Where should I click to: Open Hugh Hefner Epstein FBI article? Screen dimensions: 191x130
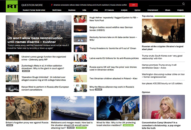114,19
